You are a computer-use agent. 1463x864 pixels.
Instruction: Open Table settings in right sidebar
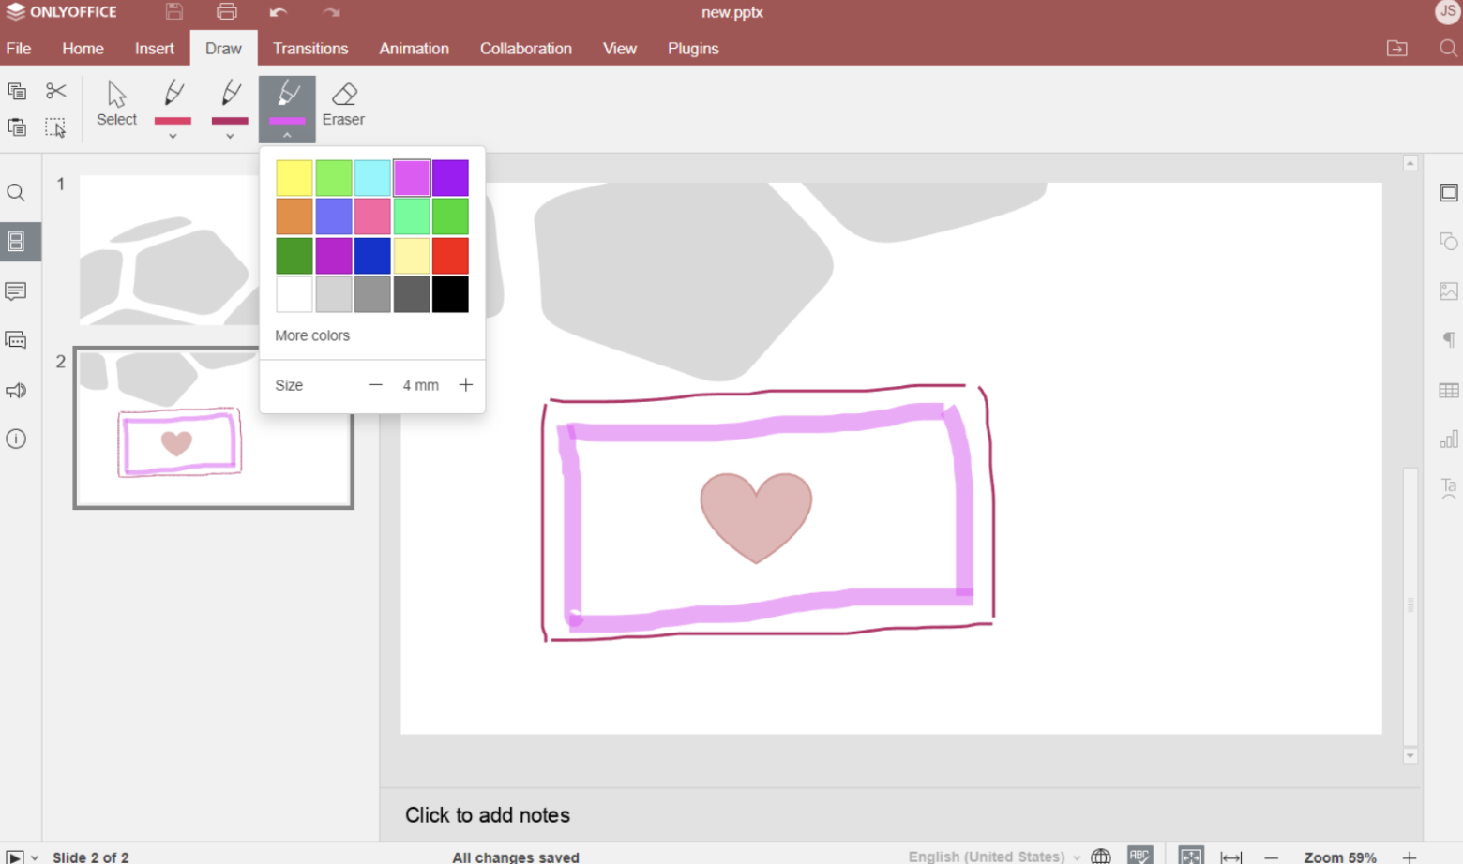tap(1449, 391)
